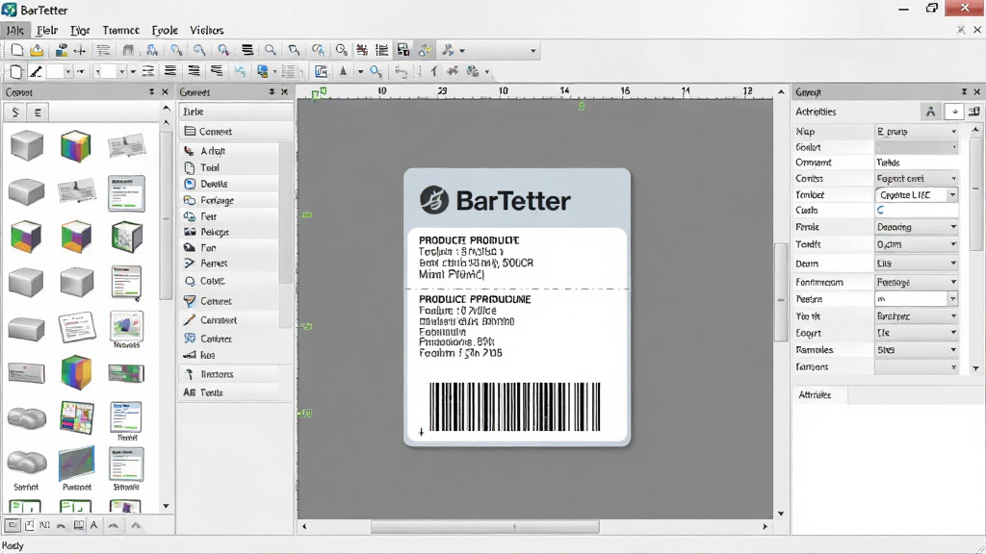Choose the 'Ferret' item with arrow icon

tap(229, 264)
